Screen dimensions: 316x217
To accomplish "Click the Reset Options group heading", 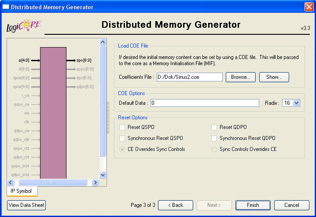I will pos(133,118).
